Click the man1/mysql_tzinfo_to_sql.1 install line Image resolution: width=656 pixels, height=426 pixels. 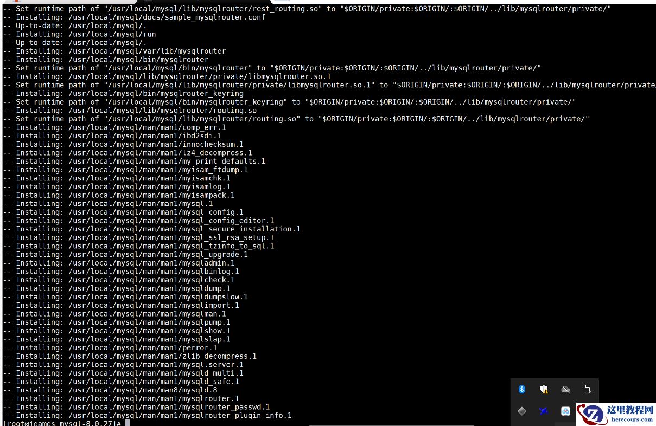pos(138,246)
